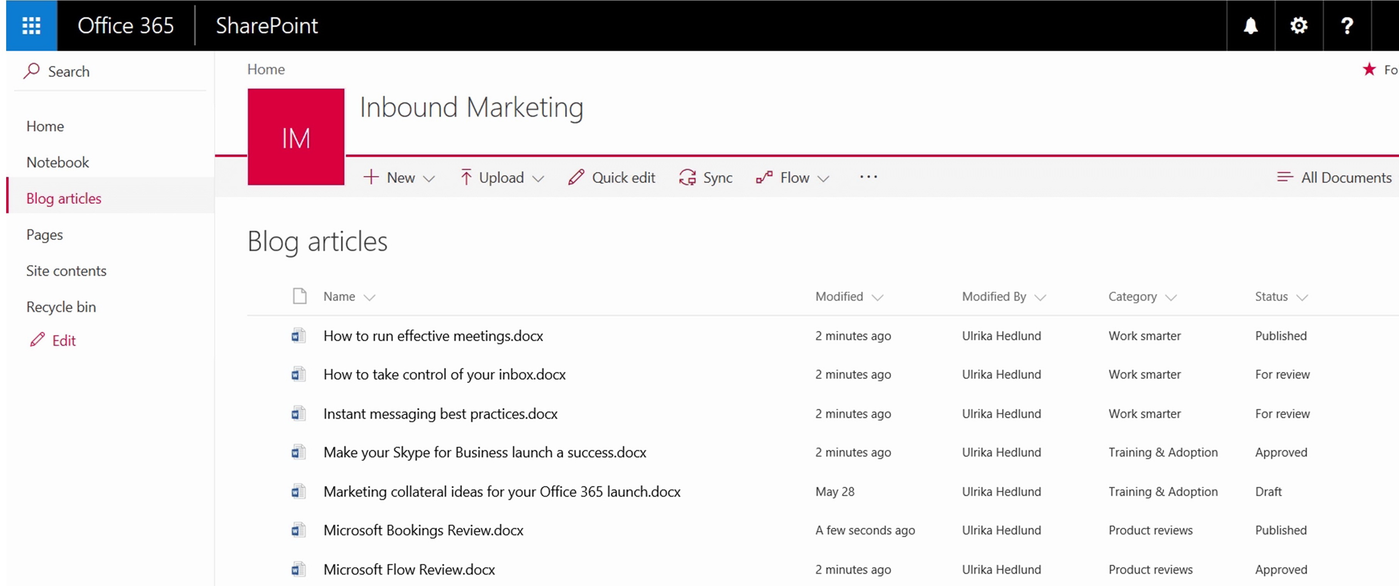
Task: Click the Word icon for Microsoft Flow Review
Action: pyautogui.click(x=298, y=569)
